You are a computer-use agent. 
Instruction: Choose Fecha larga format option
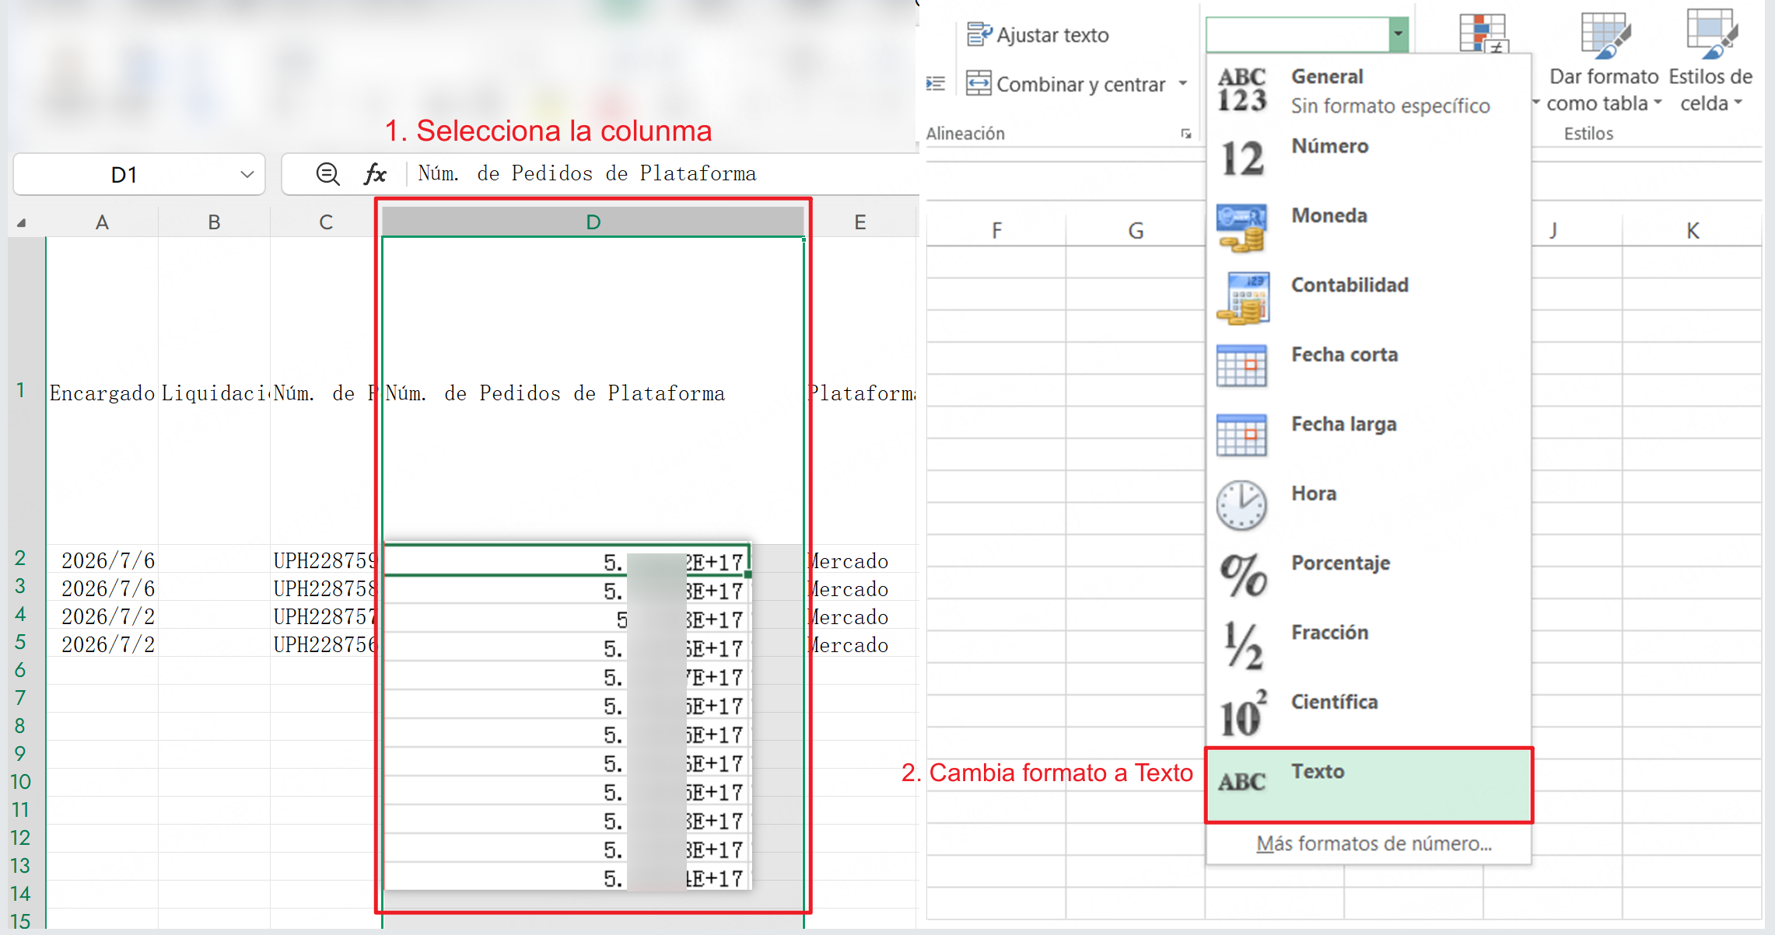pos(1369,437)
